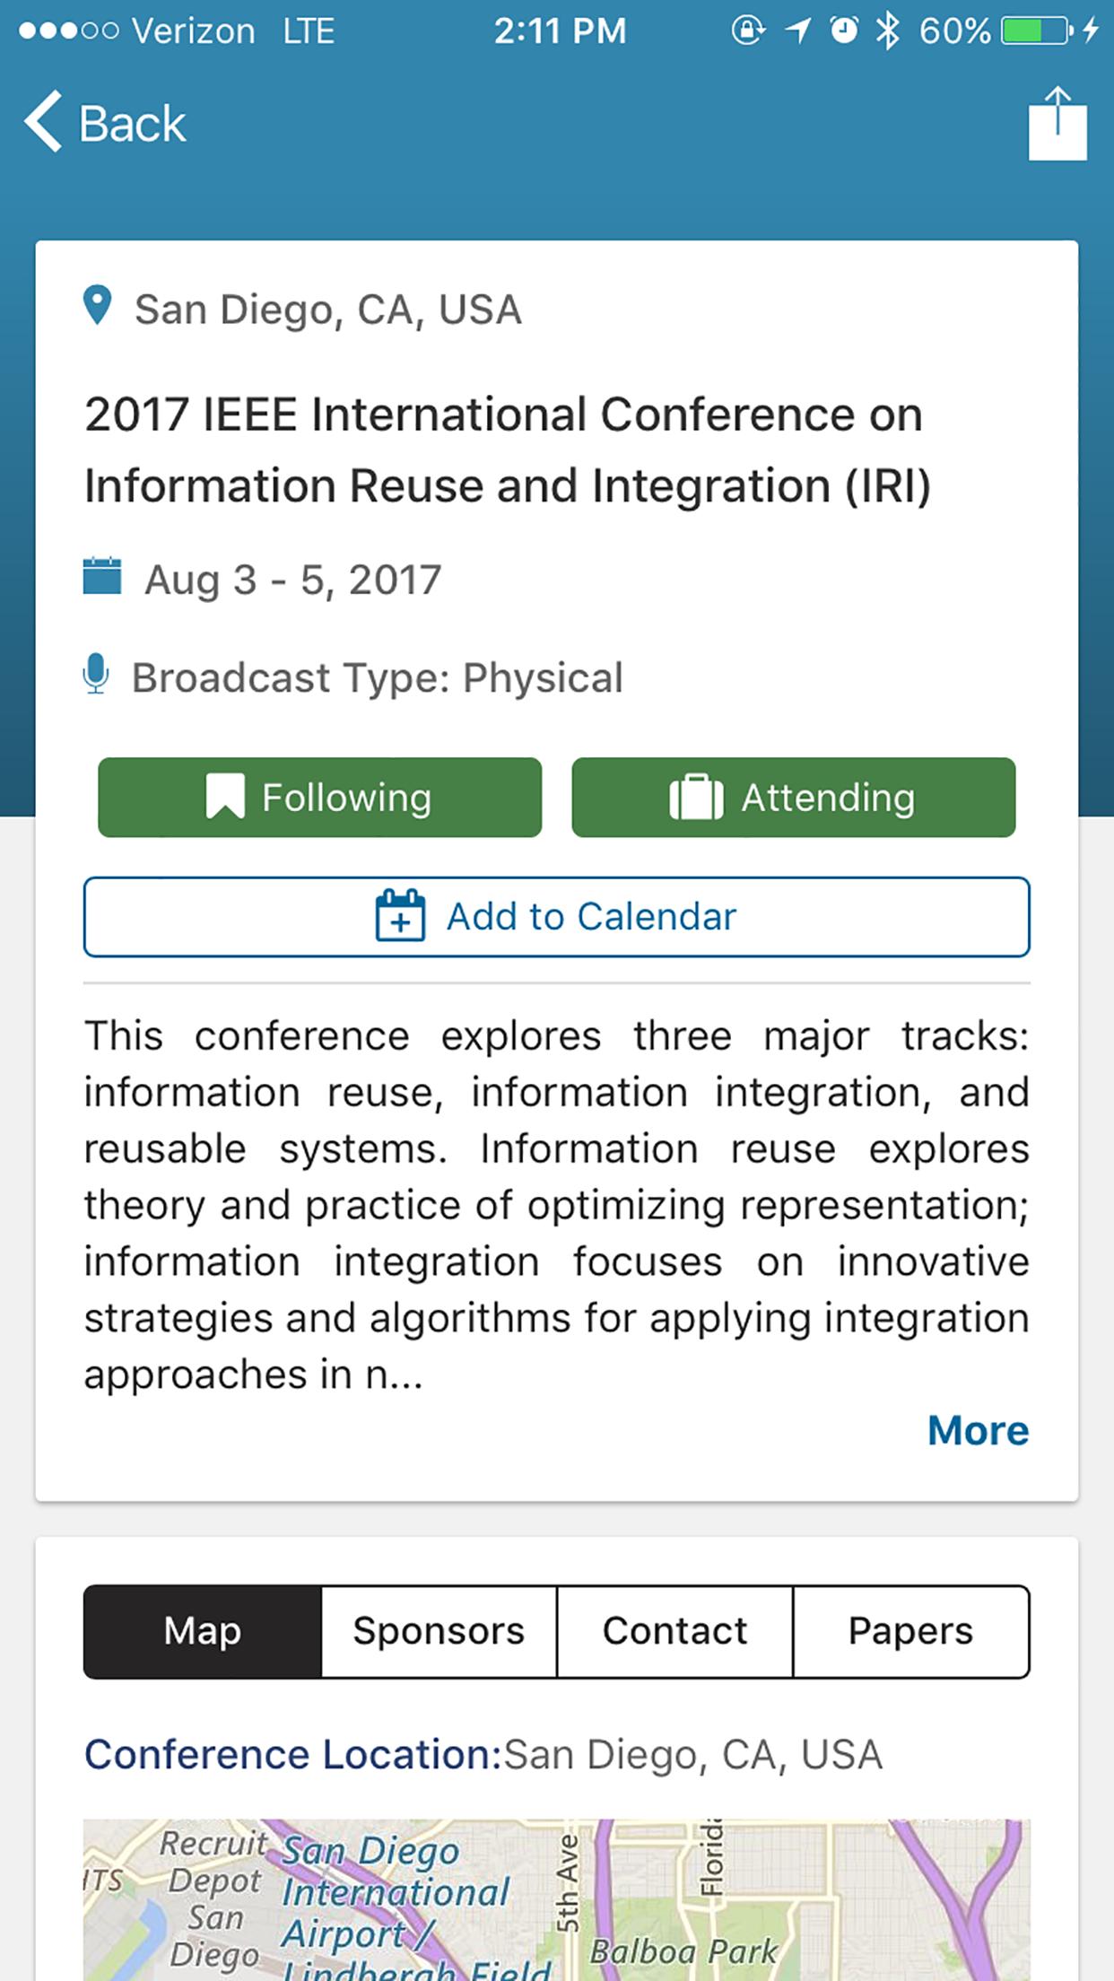Tap the conference description paragraph

coord(557,1205)
